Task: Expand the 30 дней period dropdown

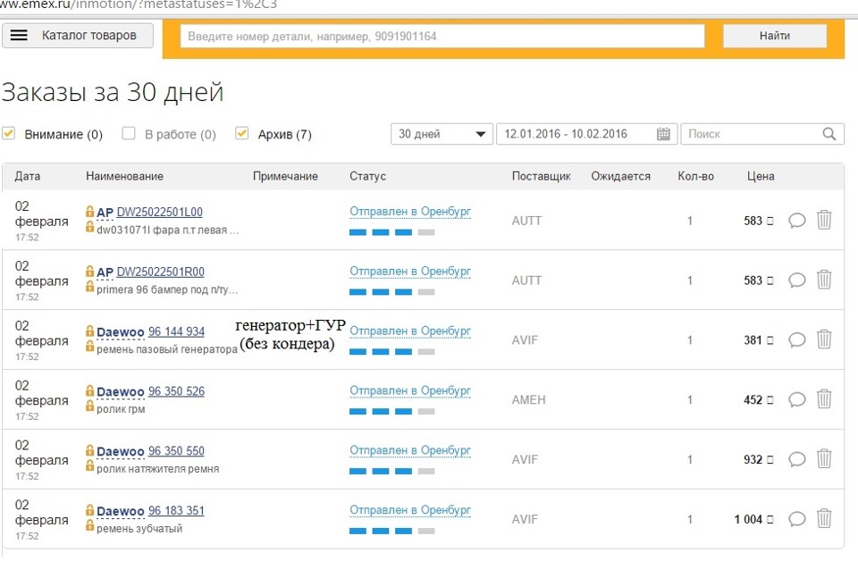Action: tap(442, 134)
